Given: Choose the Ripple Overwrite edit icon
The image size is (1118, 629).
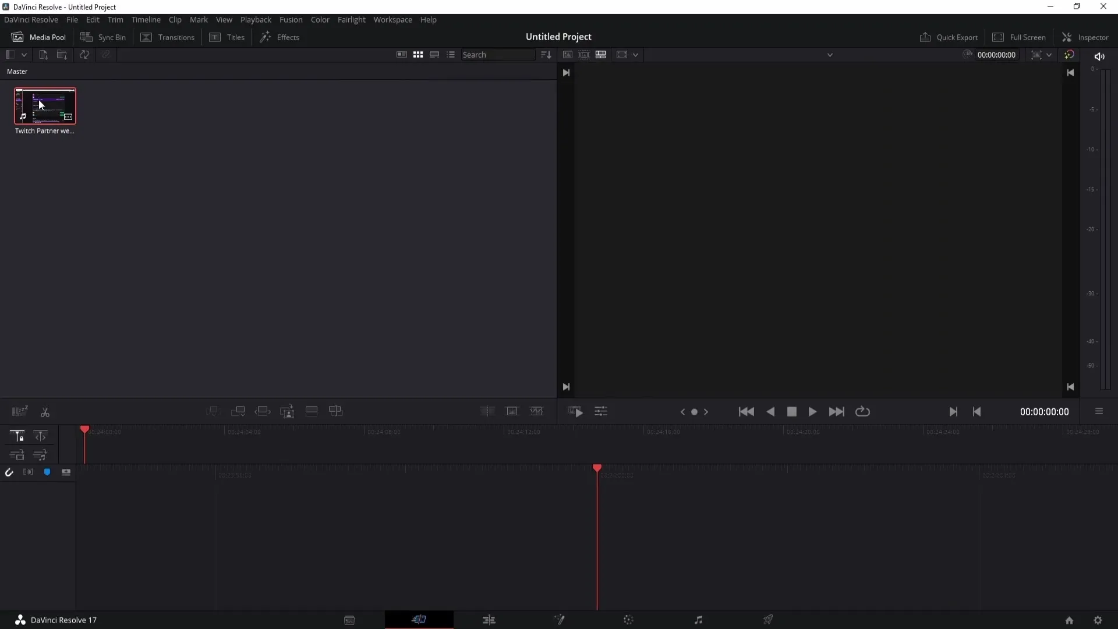Looking at the screenshot, I should (263, 411).
